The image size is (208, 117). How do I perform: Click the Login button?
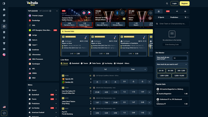click(x=174, y=3)
